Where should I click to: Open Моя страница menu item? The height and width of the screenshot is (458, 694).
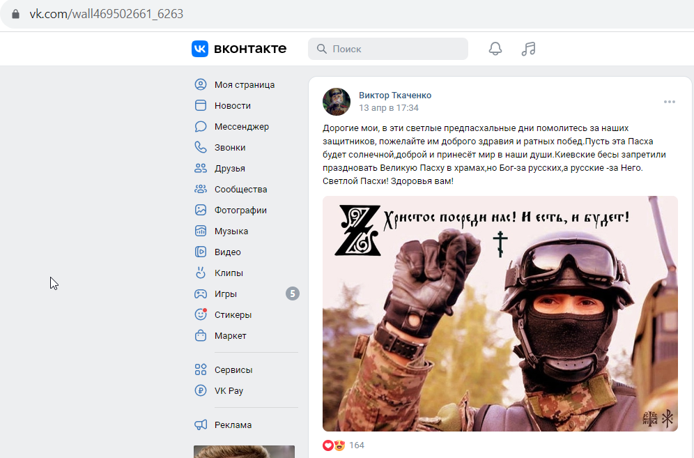click(245, 84)
